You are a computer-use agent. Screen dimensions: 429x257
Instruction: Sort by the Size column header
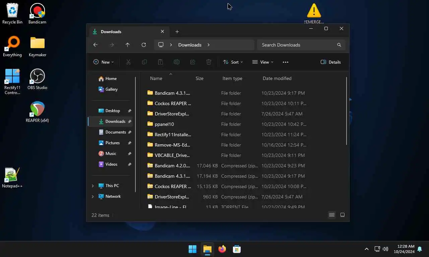[x=199, y=78]
